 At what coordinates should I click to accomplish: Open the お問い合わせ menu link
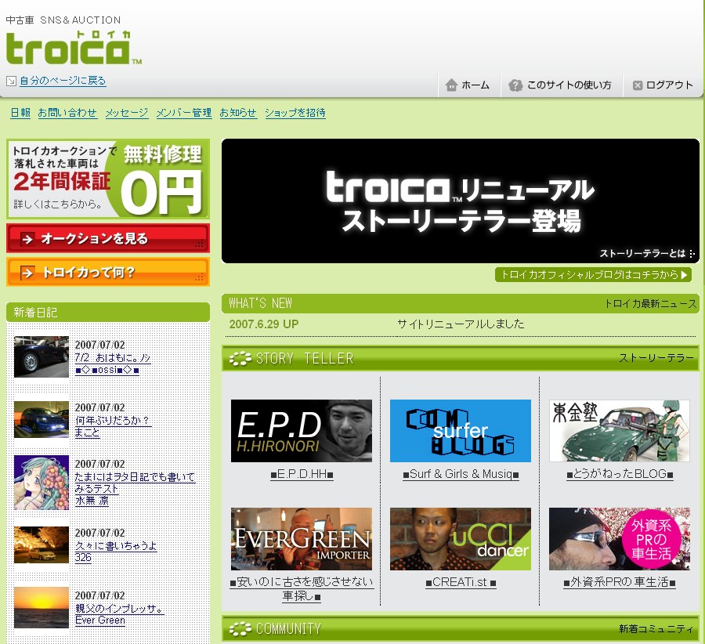click(67, 113)
